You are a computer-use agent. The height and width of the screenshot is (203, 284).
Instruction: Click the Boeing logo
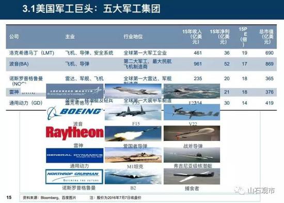point(75,113)
